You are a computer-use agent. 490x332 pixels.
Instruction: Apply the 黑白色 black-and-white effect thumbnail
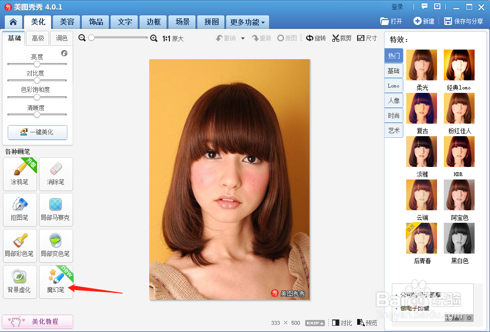pos(459,238)
